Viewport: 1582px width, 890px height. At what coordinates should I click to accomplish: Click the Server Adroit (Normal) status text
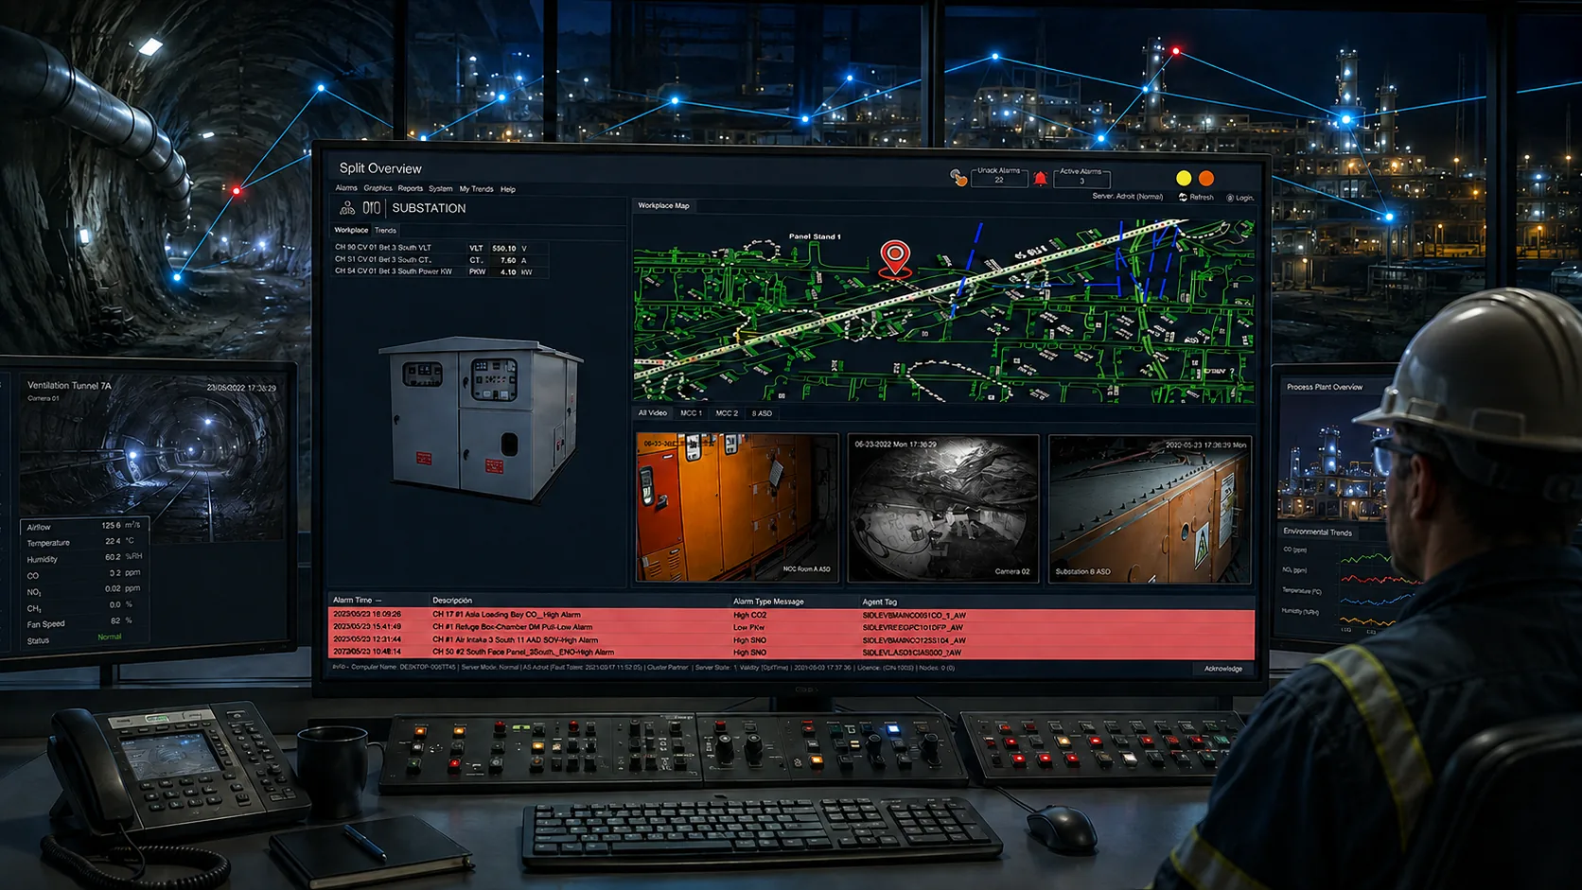click(1127, 197)
